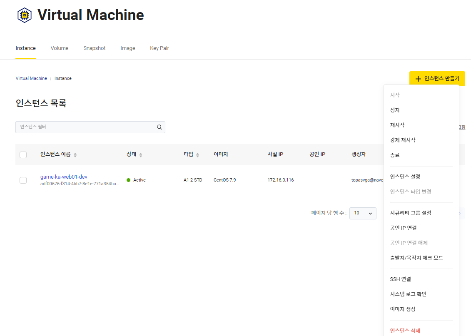Open the rows-per-page dropdown showing 10
Viewport: 471px width, 336px height.
click(362, 213)
